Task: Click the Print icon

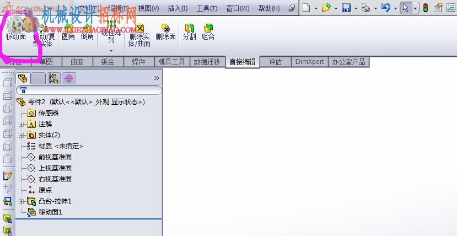Action: [366, 8]
